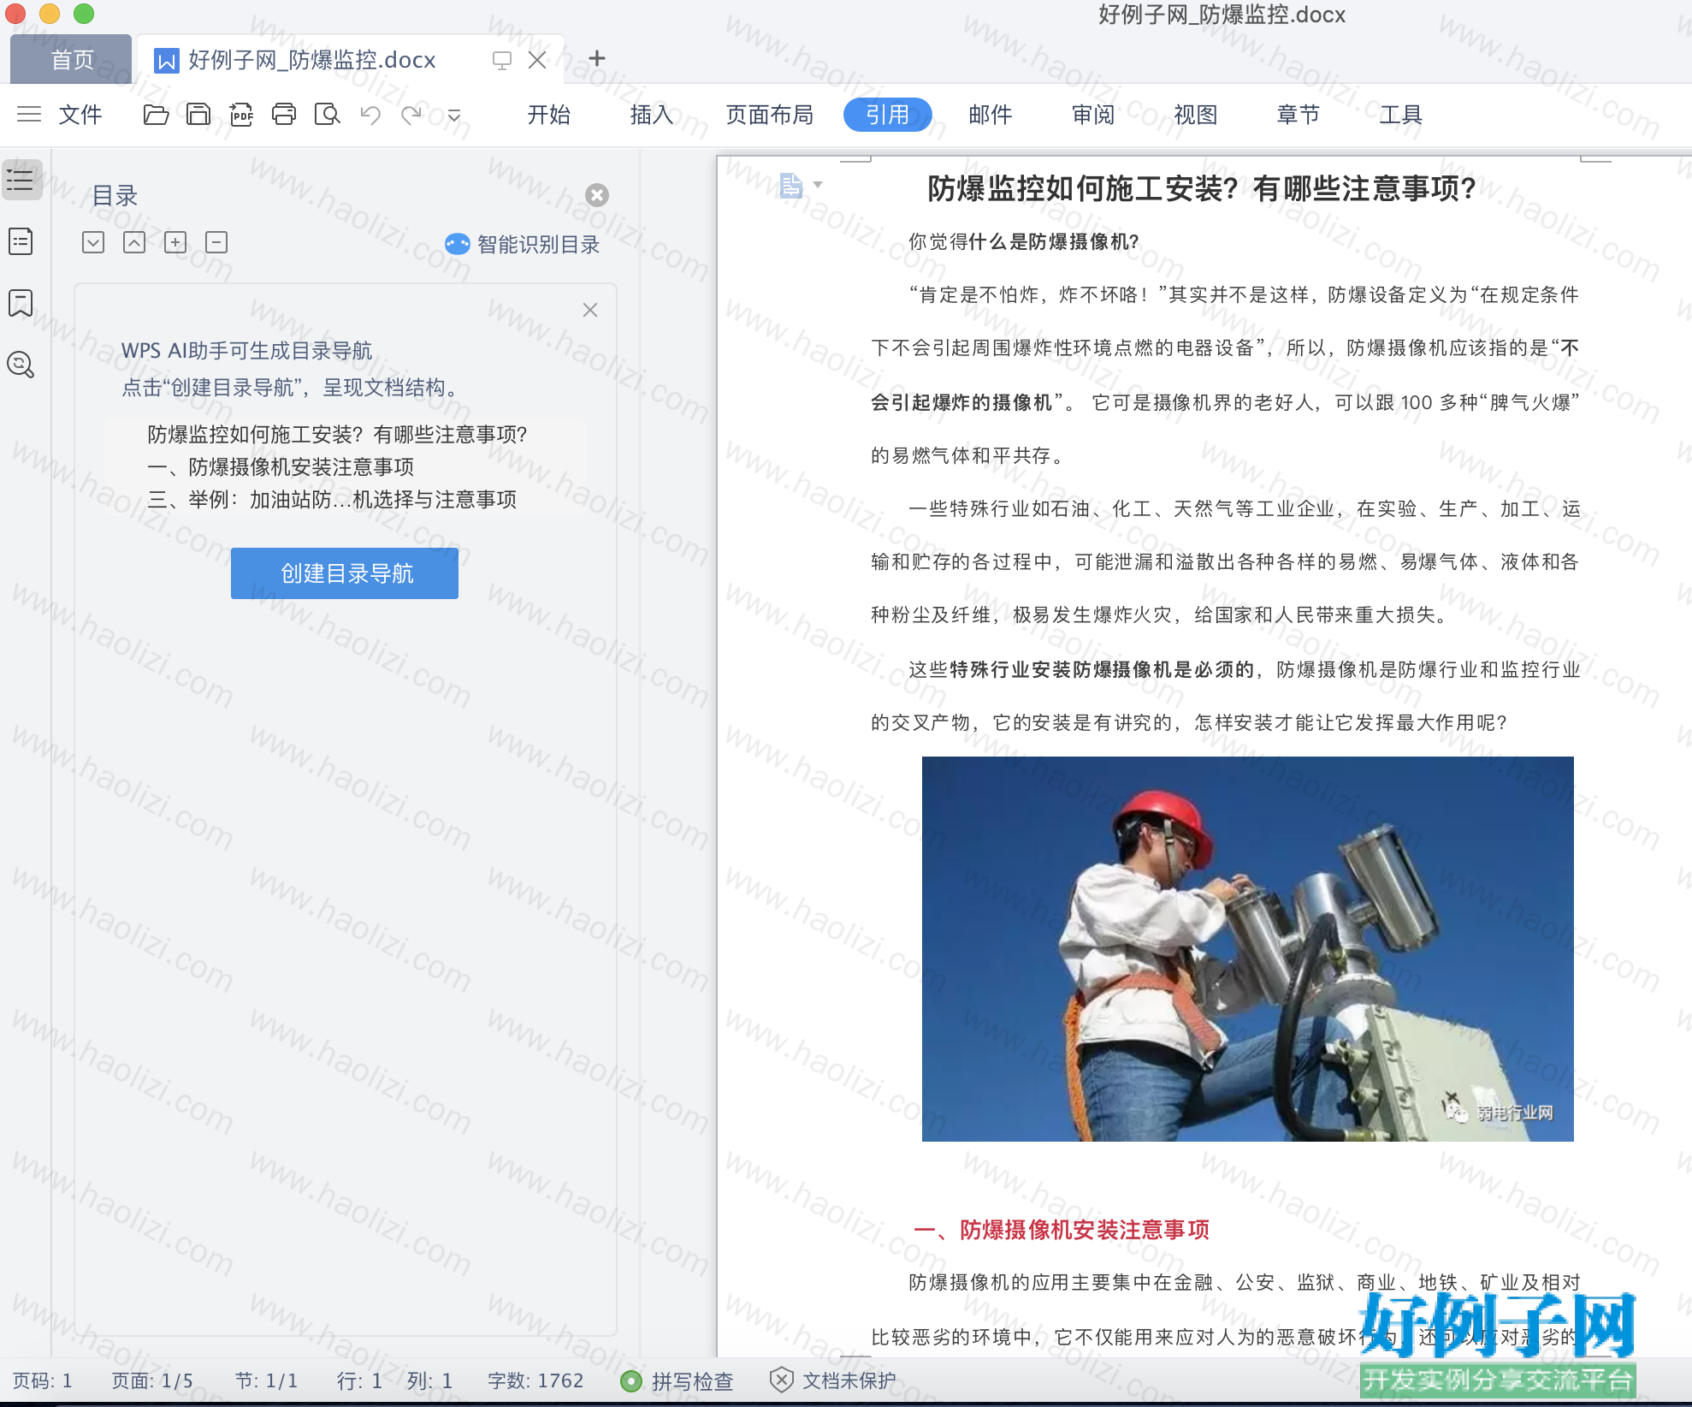Click the document title heading text
This screenshot has height=1407, width=1692.
pyautogui.click(x=1202, y=188)
